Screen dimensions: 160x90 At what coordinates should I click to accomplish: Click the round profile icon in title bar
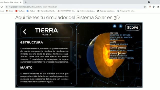click(x=149, y=2)
